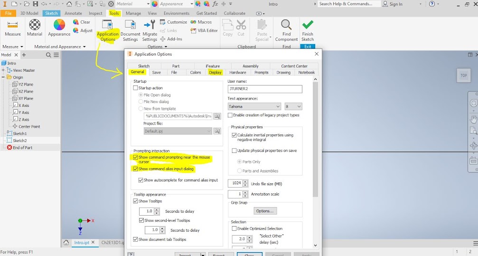Click the fx parameters icon
The height and width of the screenshot is (256, 478).
point(215,4)
